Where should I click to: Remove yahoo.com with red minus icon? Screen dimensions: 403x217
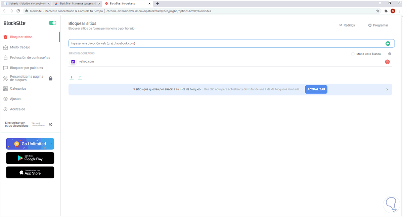coord(387,62)
